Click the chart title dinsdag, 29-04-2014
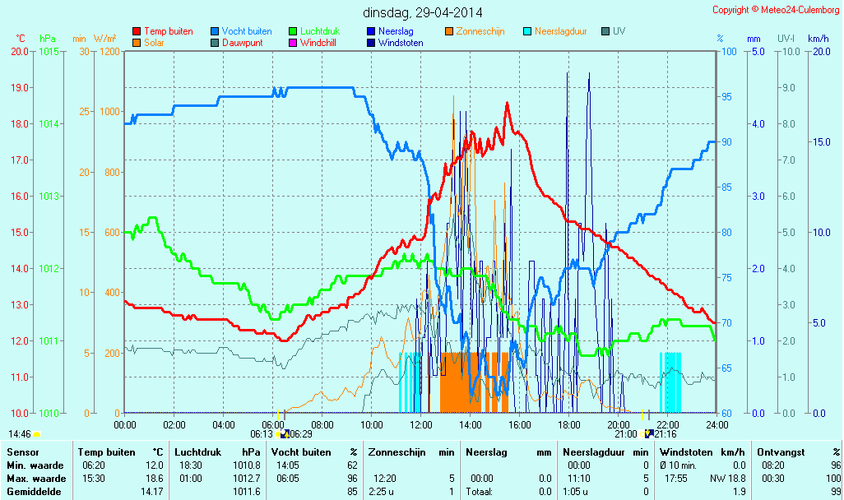Image resolution: width=844 pixels, height=500 pixels. coord(423,13)
